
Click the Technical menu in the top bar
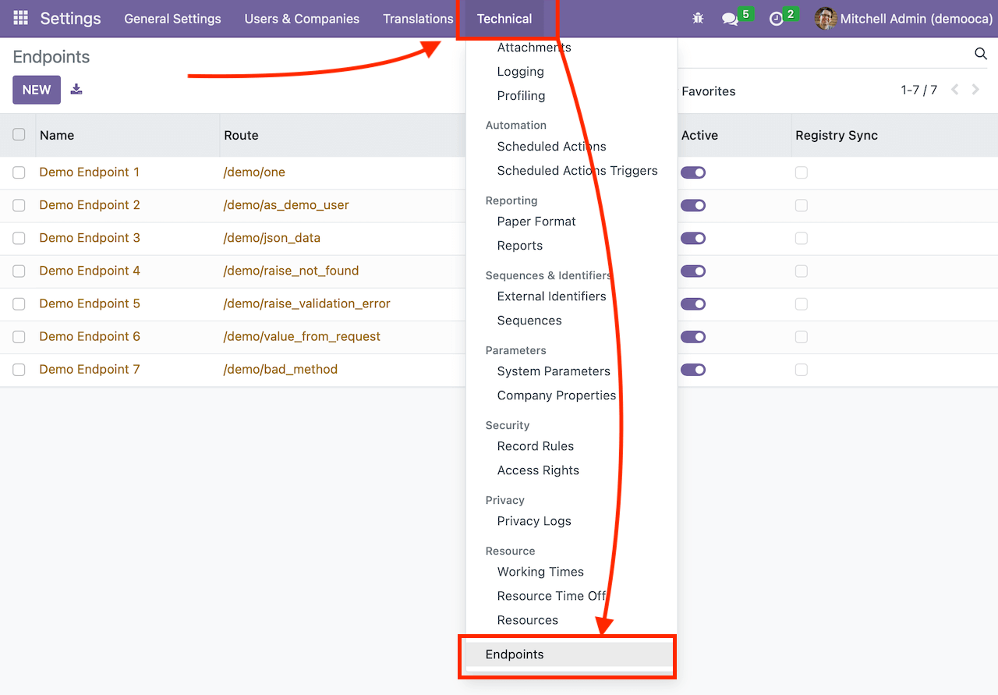(x=504, y=18)
